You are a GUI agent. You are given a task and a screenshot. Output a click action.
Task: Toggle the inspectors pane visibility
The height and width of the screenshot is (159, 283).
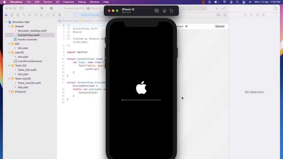275,8
